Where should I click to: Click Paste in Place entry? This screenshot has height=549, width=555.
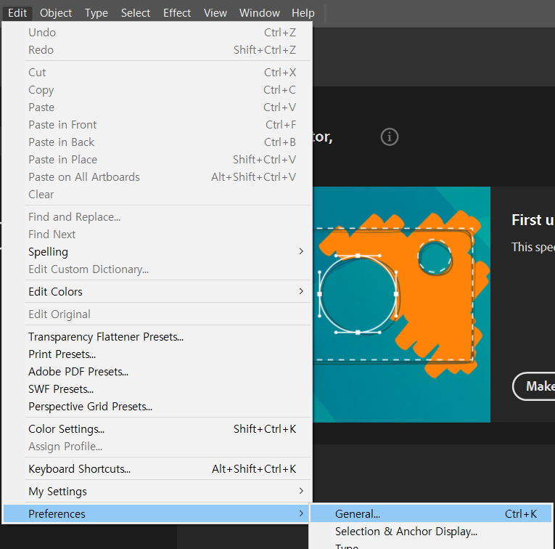(157, 160)
